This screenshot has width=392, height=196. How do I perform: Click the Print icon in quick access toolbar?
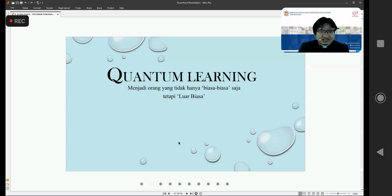21,3
